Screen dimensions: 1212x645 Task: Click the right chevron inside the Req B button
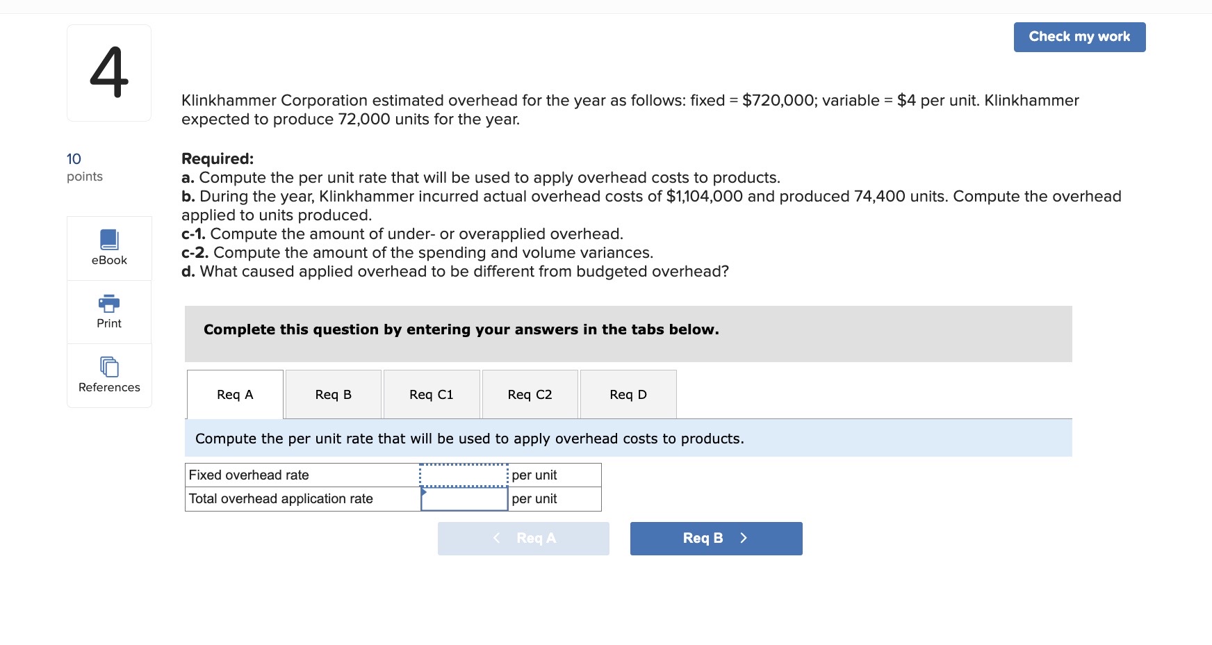pos(743,538)
